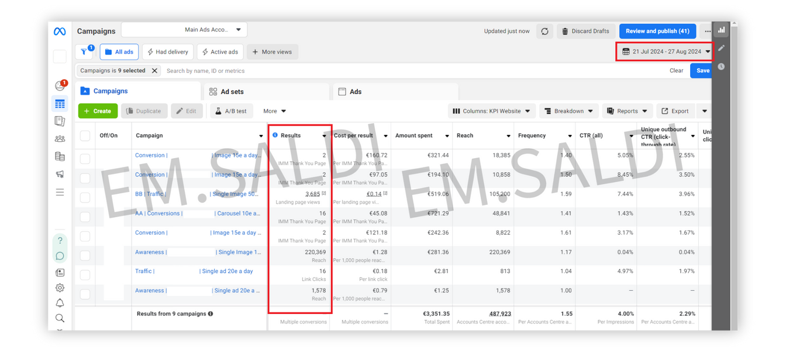Select the Campaigns table icon in sidebar
The height and width of the screenshot is (352, 786).
point(60,104)
